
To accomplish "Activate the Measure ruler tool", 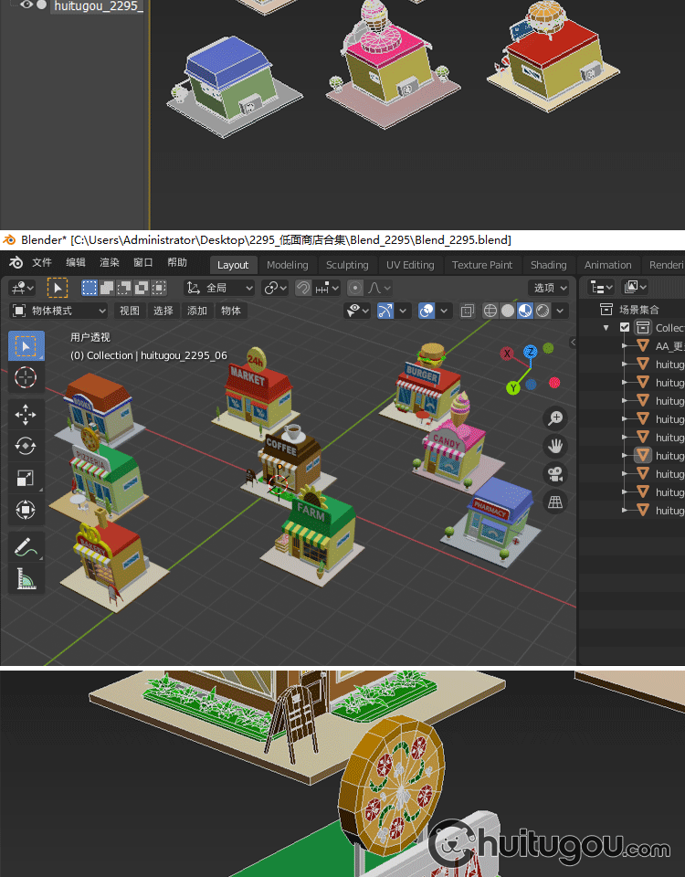I will (x=26, y=579).
